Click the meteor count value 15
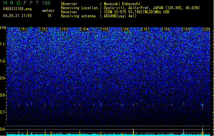Image resolution: width=214 pixels, height=136 pixels. [x=49, y=16]
